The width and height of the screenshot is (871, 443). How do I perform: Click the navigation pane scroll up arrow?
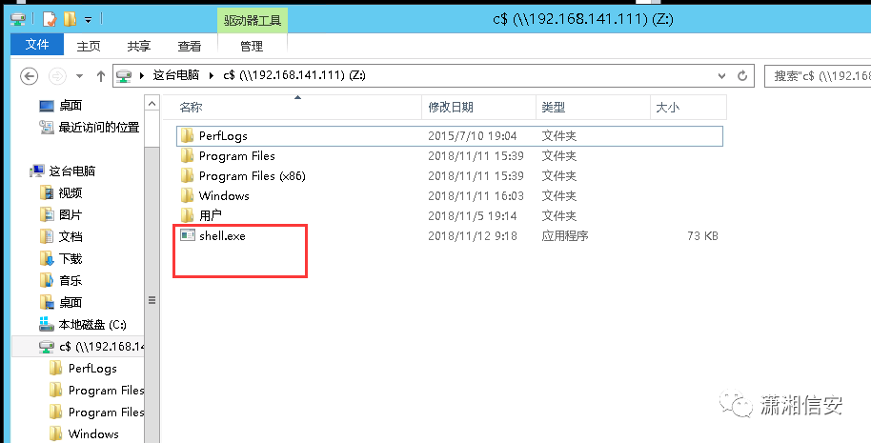152,103
